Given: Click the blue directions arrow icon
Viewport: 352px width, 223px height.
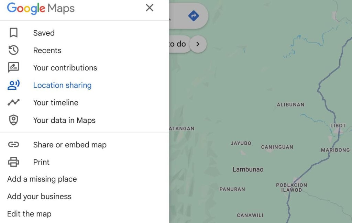Looking at the screenshot, I should coord(194,15).
